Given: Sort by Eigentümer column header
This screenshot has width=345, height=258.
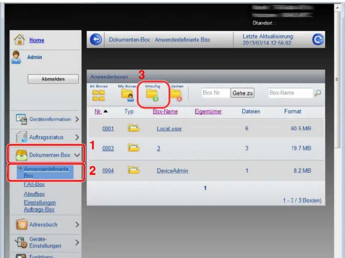Looking at the screenshot, I should pos(208,111).
